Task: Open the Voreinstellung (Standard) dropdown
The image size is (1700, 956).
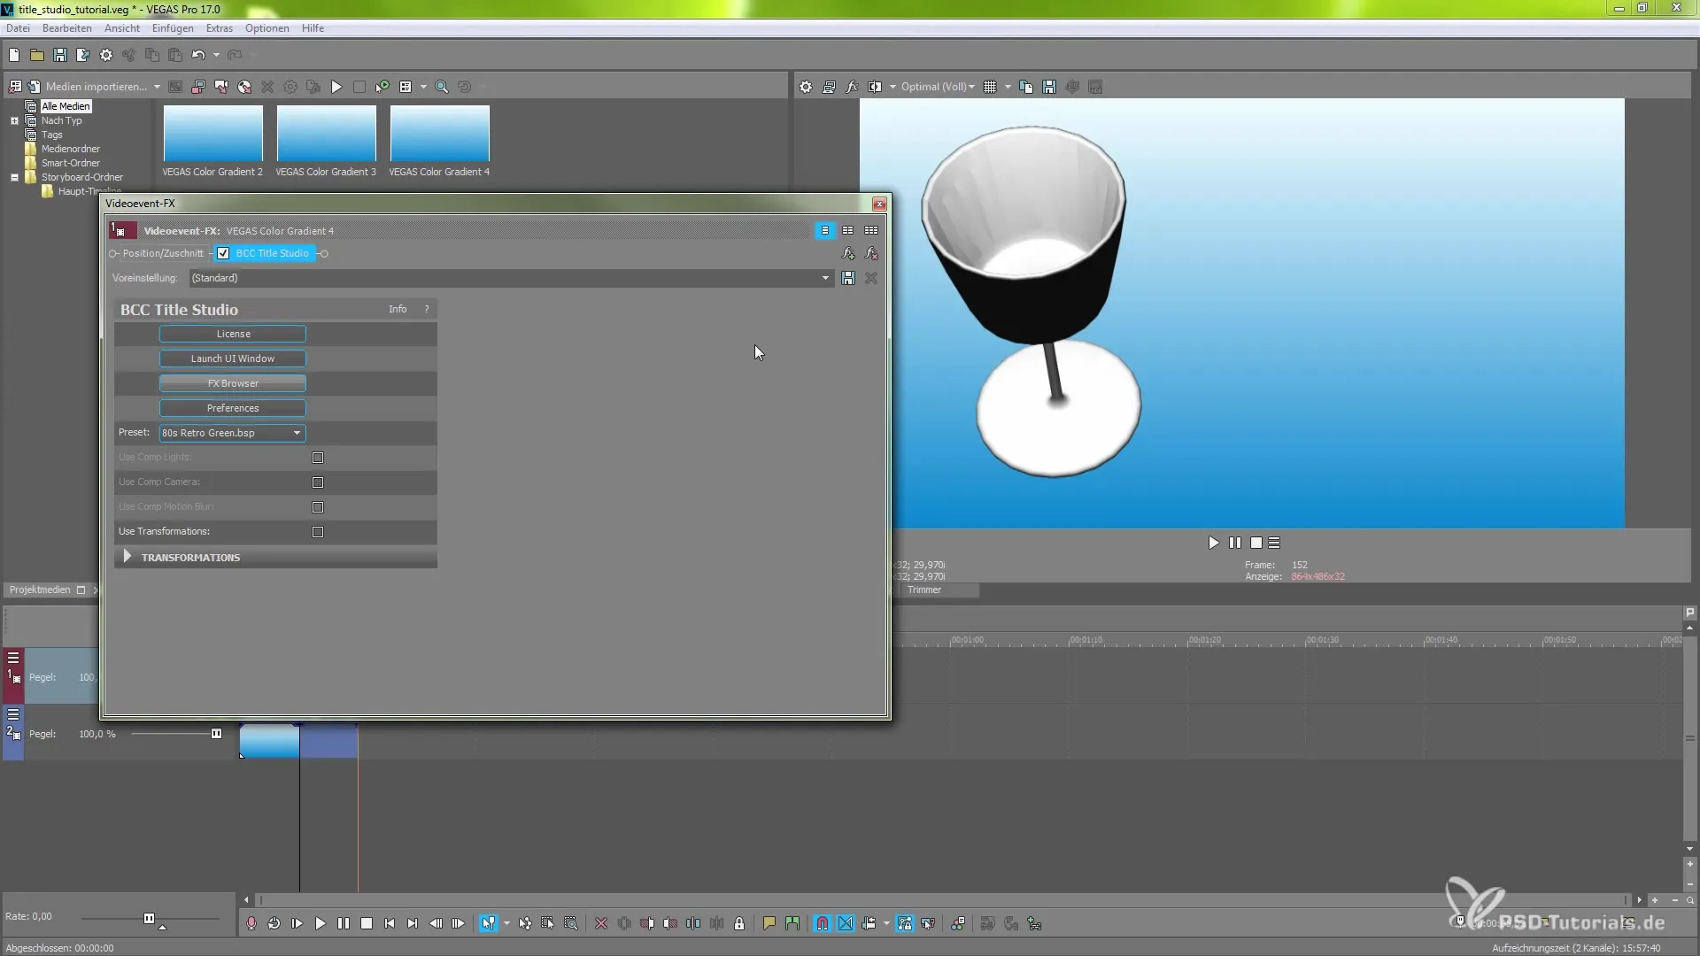Action: (x=511, y=278)
